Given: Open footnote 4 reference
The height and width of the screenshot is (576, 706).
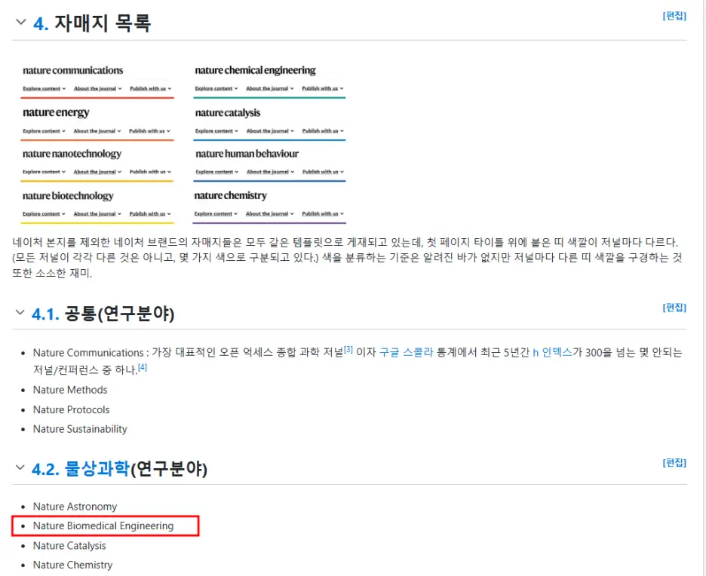Looking at the screenshot, I should tap(143, 367).
